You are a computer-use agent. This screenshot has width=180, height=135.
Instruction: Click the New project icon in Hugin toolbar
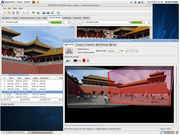click(4, 13)
